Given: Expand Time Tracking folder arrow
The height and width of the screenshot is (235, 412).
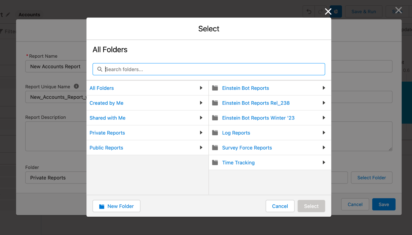Looking at the screenshot, I should point(324,163).
